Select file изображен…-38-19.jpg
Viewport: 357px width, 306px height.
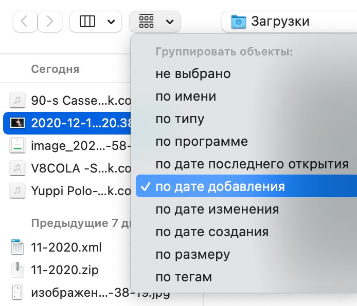(100, 292)
